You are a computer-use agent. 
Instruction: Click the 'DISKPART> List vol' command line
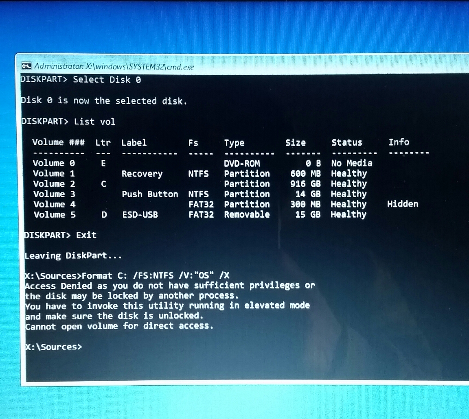point(68,121)
